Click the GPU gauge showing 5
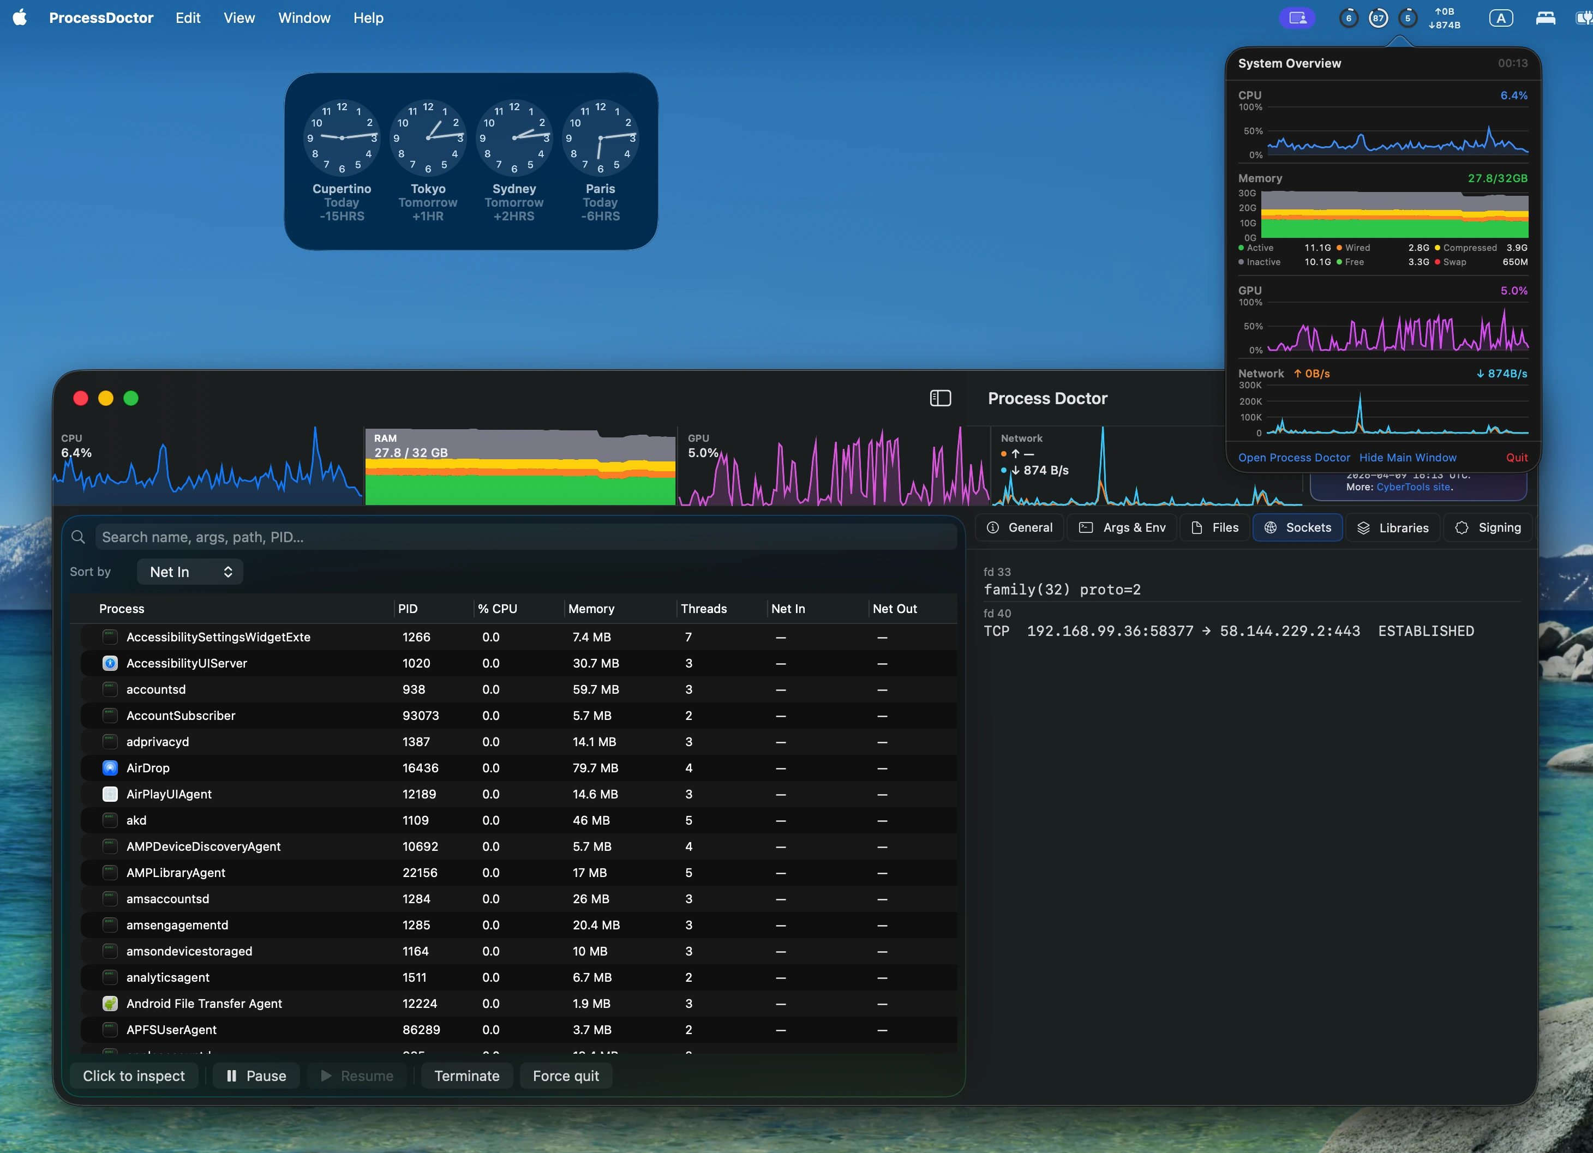The image size is (1593, 1153). [1408, 18]
